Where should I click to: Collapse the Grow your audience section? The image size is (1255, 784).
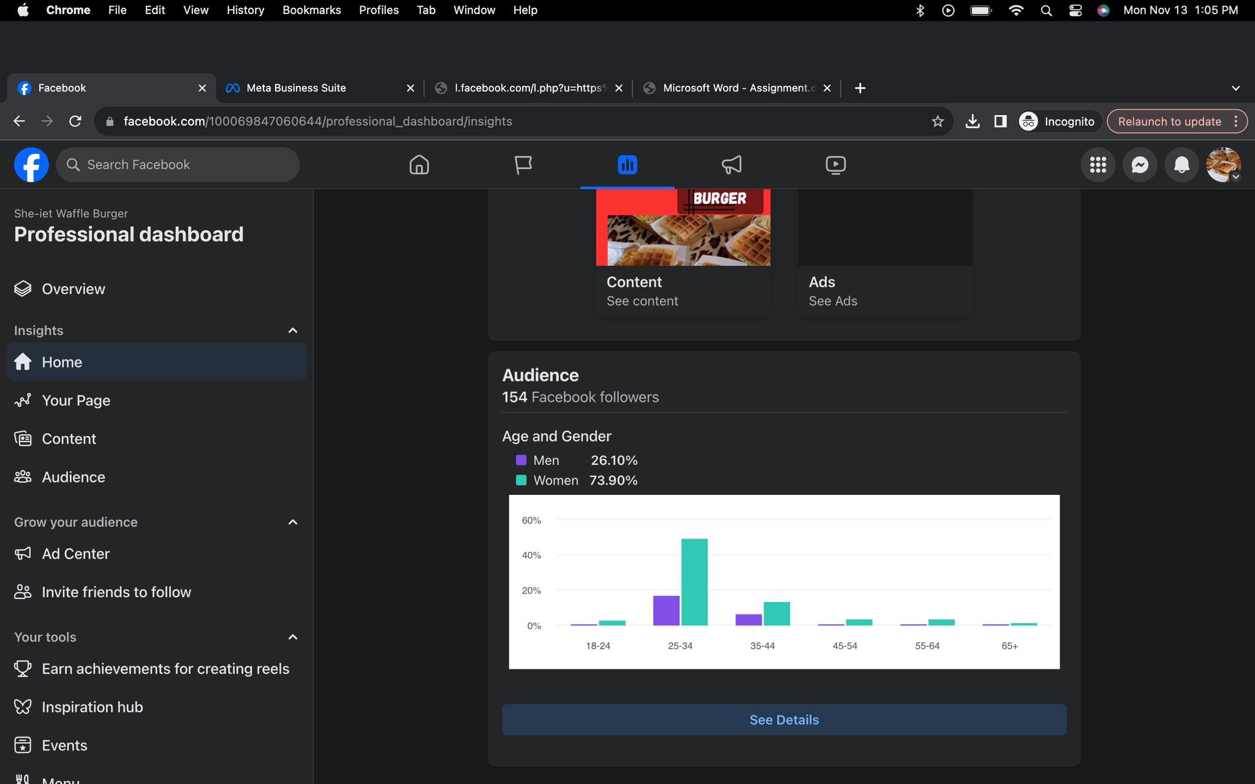292,522
